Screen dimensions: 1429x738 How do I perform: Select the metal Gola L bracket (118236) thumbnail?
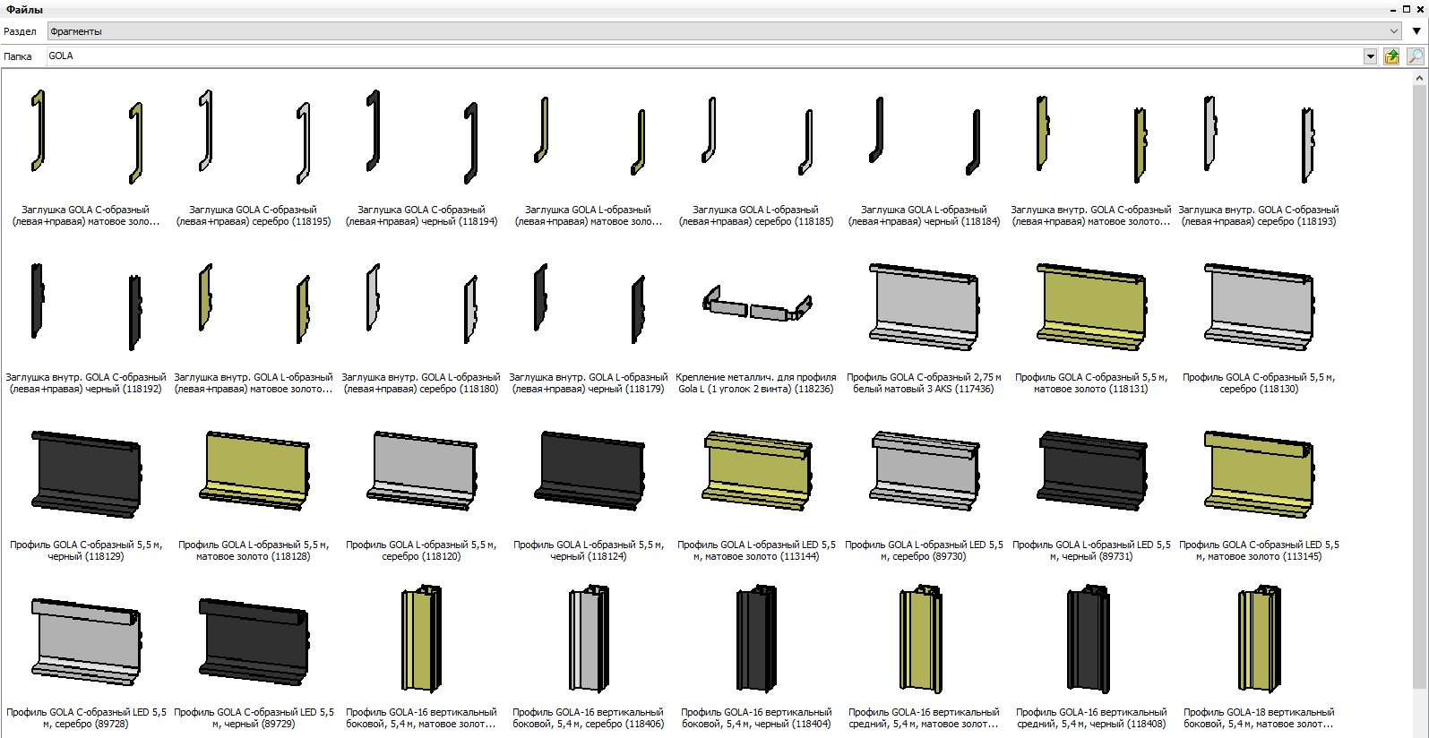(756, 304)
